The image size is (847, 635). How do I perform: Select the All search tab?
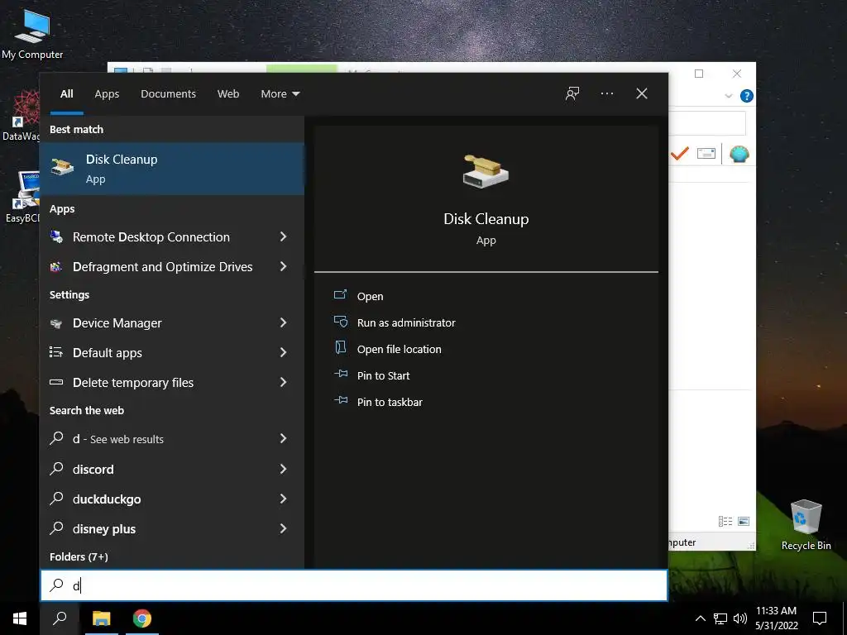[x=66, y=94]
